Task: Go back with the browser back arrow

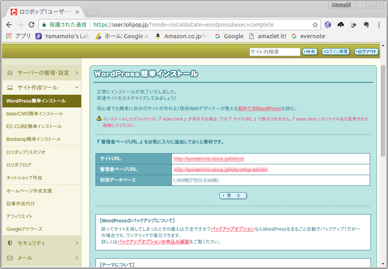Action: coord(9,25)
